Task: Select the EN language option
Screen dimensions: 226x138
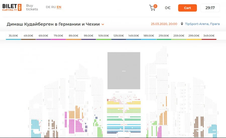Action: tap(59, 7)
